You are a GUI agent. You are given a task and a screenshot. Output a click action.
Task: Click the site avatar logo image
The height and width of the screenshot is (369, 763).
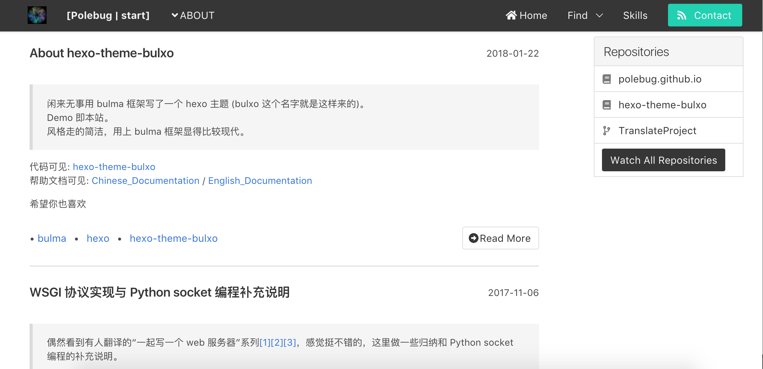pos(37,15)
